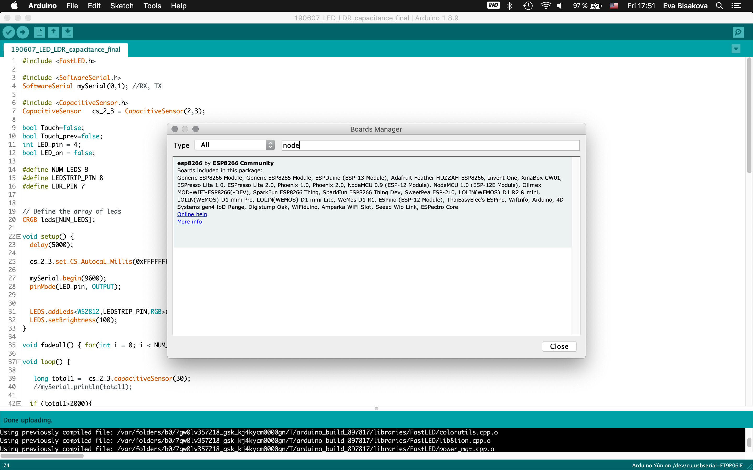Viewport: 753px width, 470px height.
Task: Open the Type dropdown set to All
Action: coord(235,145)
